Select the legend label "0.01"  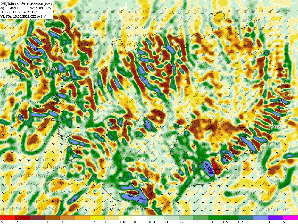click(x=152, y=222)
